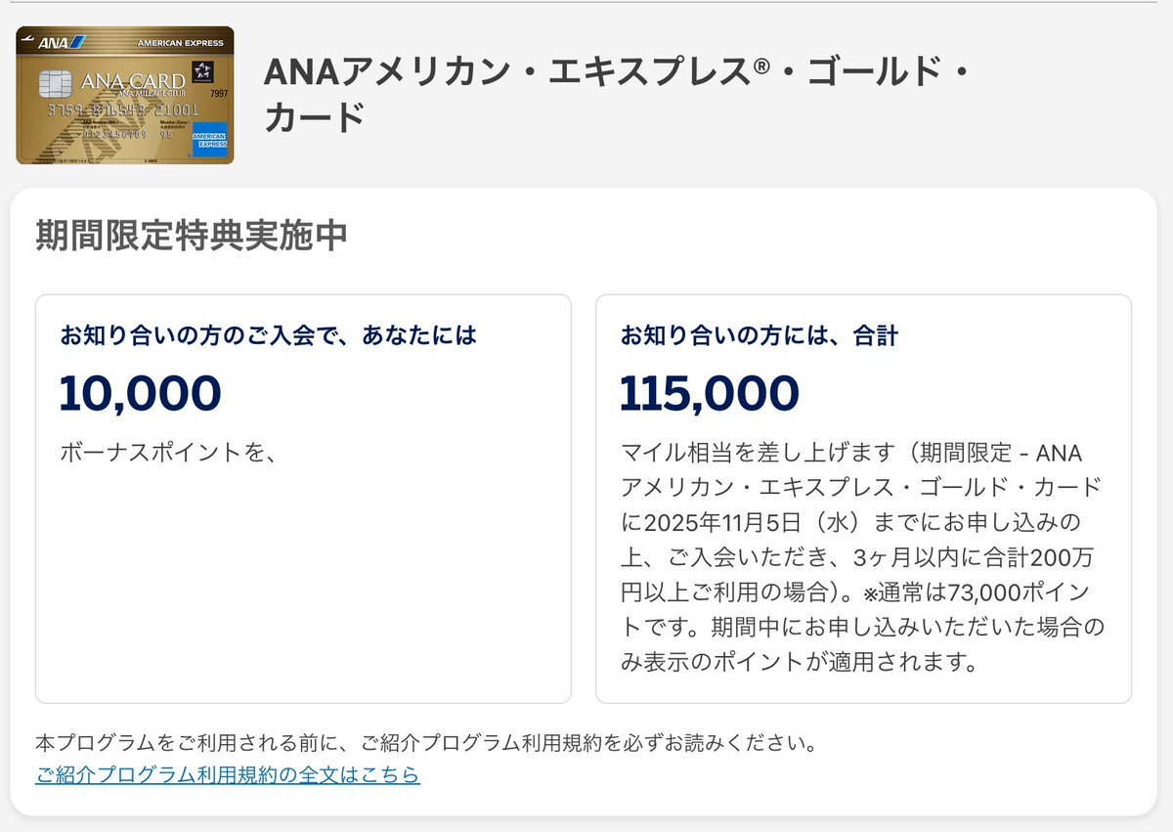Click the マイル相当を差し上げます description paragraph

coord(862,557)
